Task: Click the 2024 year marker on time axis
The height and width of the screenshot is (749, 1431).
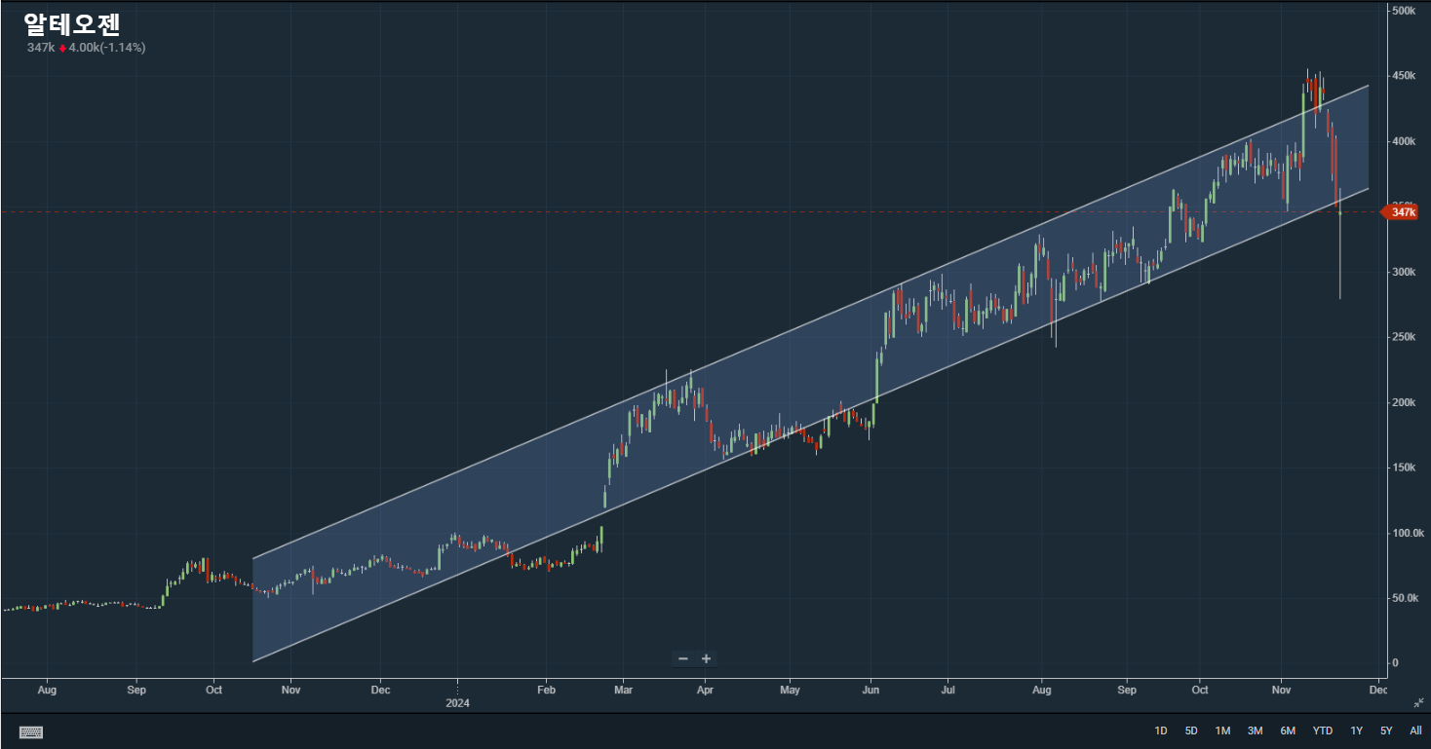Action: (458, 702)
